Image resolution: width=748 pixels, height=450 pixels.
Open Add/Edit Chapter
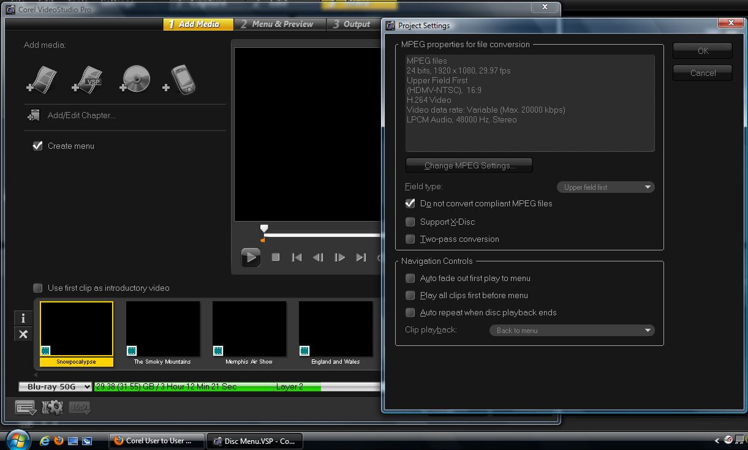tap(72, 115)
